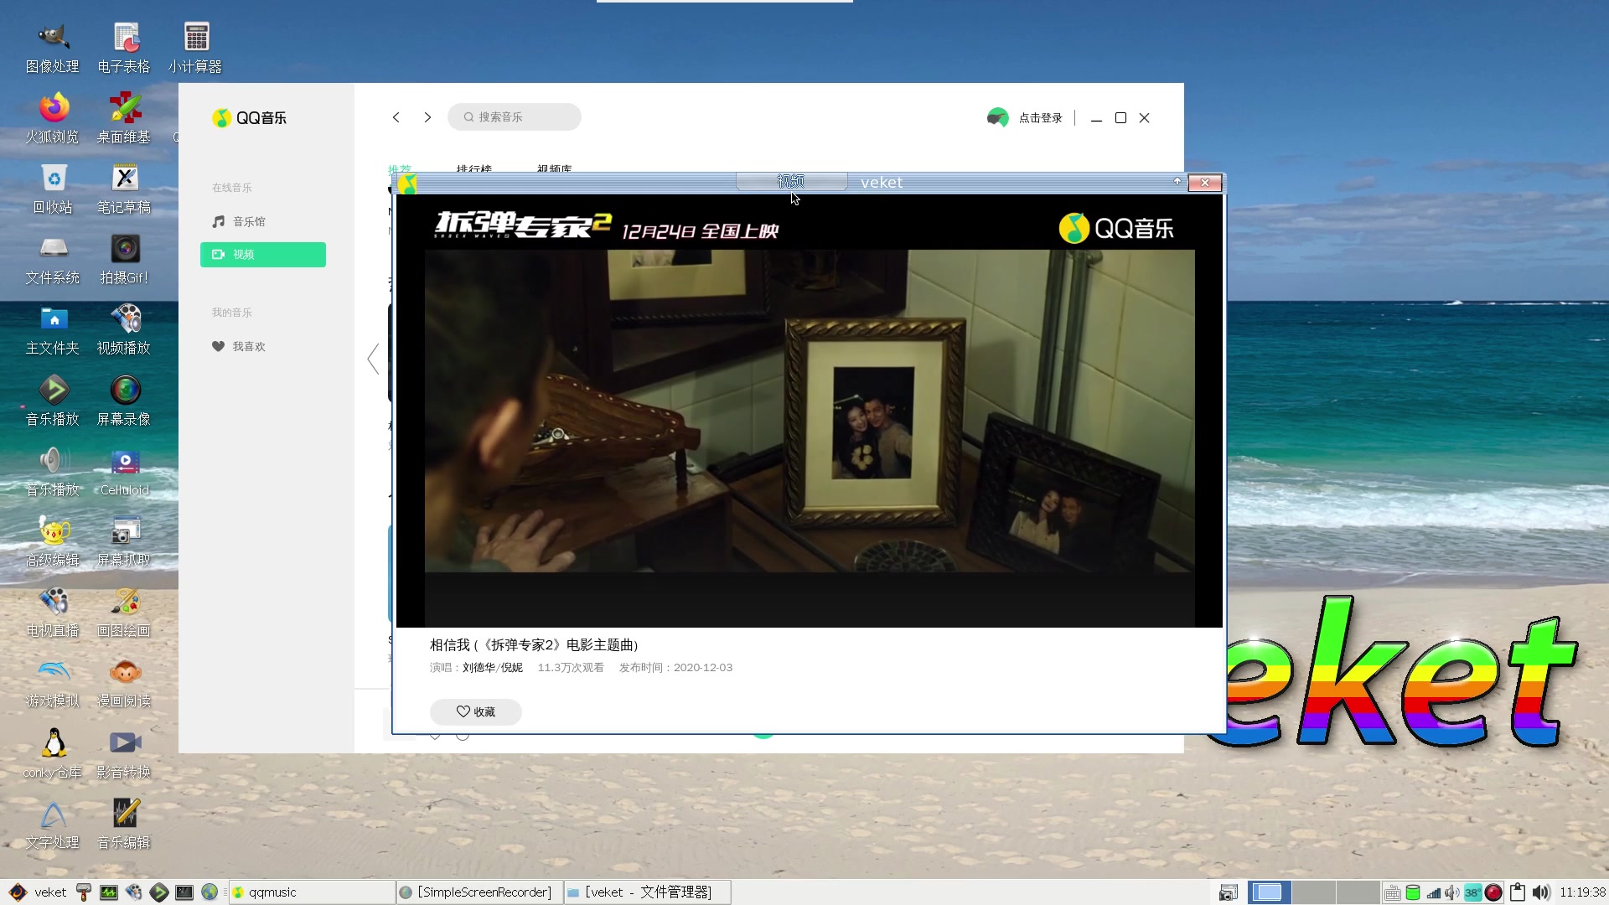Open 文件系统 drive icon
This screenshot has height=905, width=1609.
coord(53,260)
